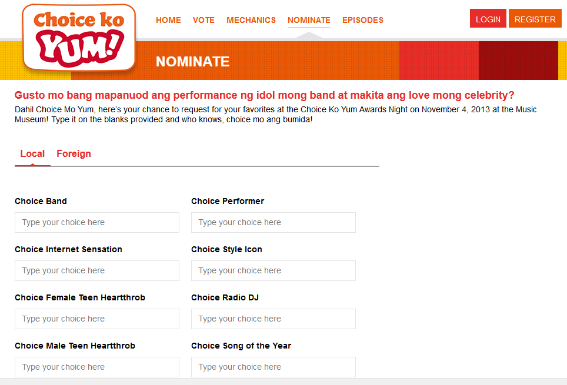Go to the Home page

pos(168,20)
